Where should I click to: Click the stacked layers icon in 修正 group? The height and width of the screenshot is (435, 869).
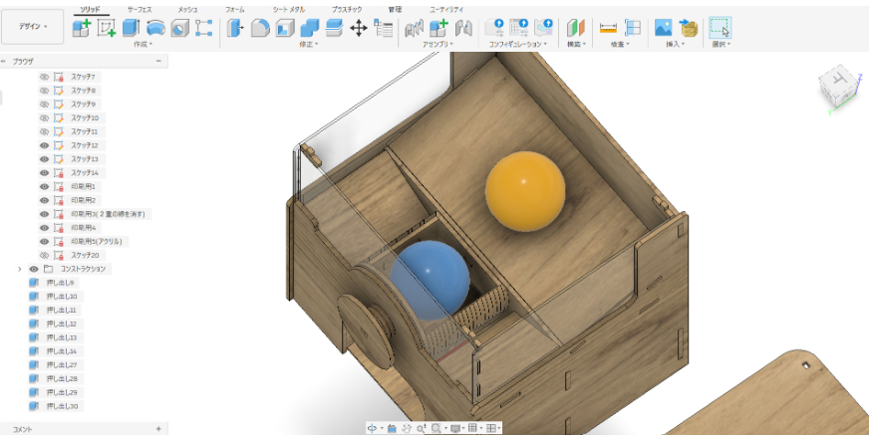coord(334,28)
